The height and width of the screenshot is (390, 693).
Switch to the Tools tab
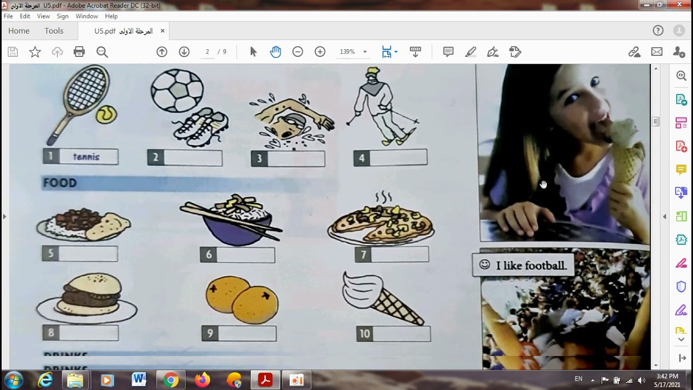click(x=54, y=31)
